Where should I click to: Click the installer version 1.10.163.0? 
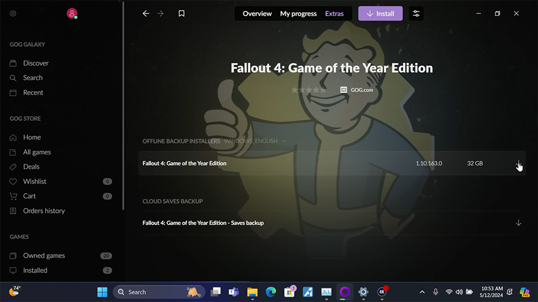point(429,164)
